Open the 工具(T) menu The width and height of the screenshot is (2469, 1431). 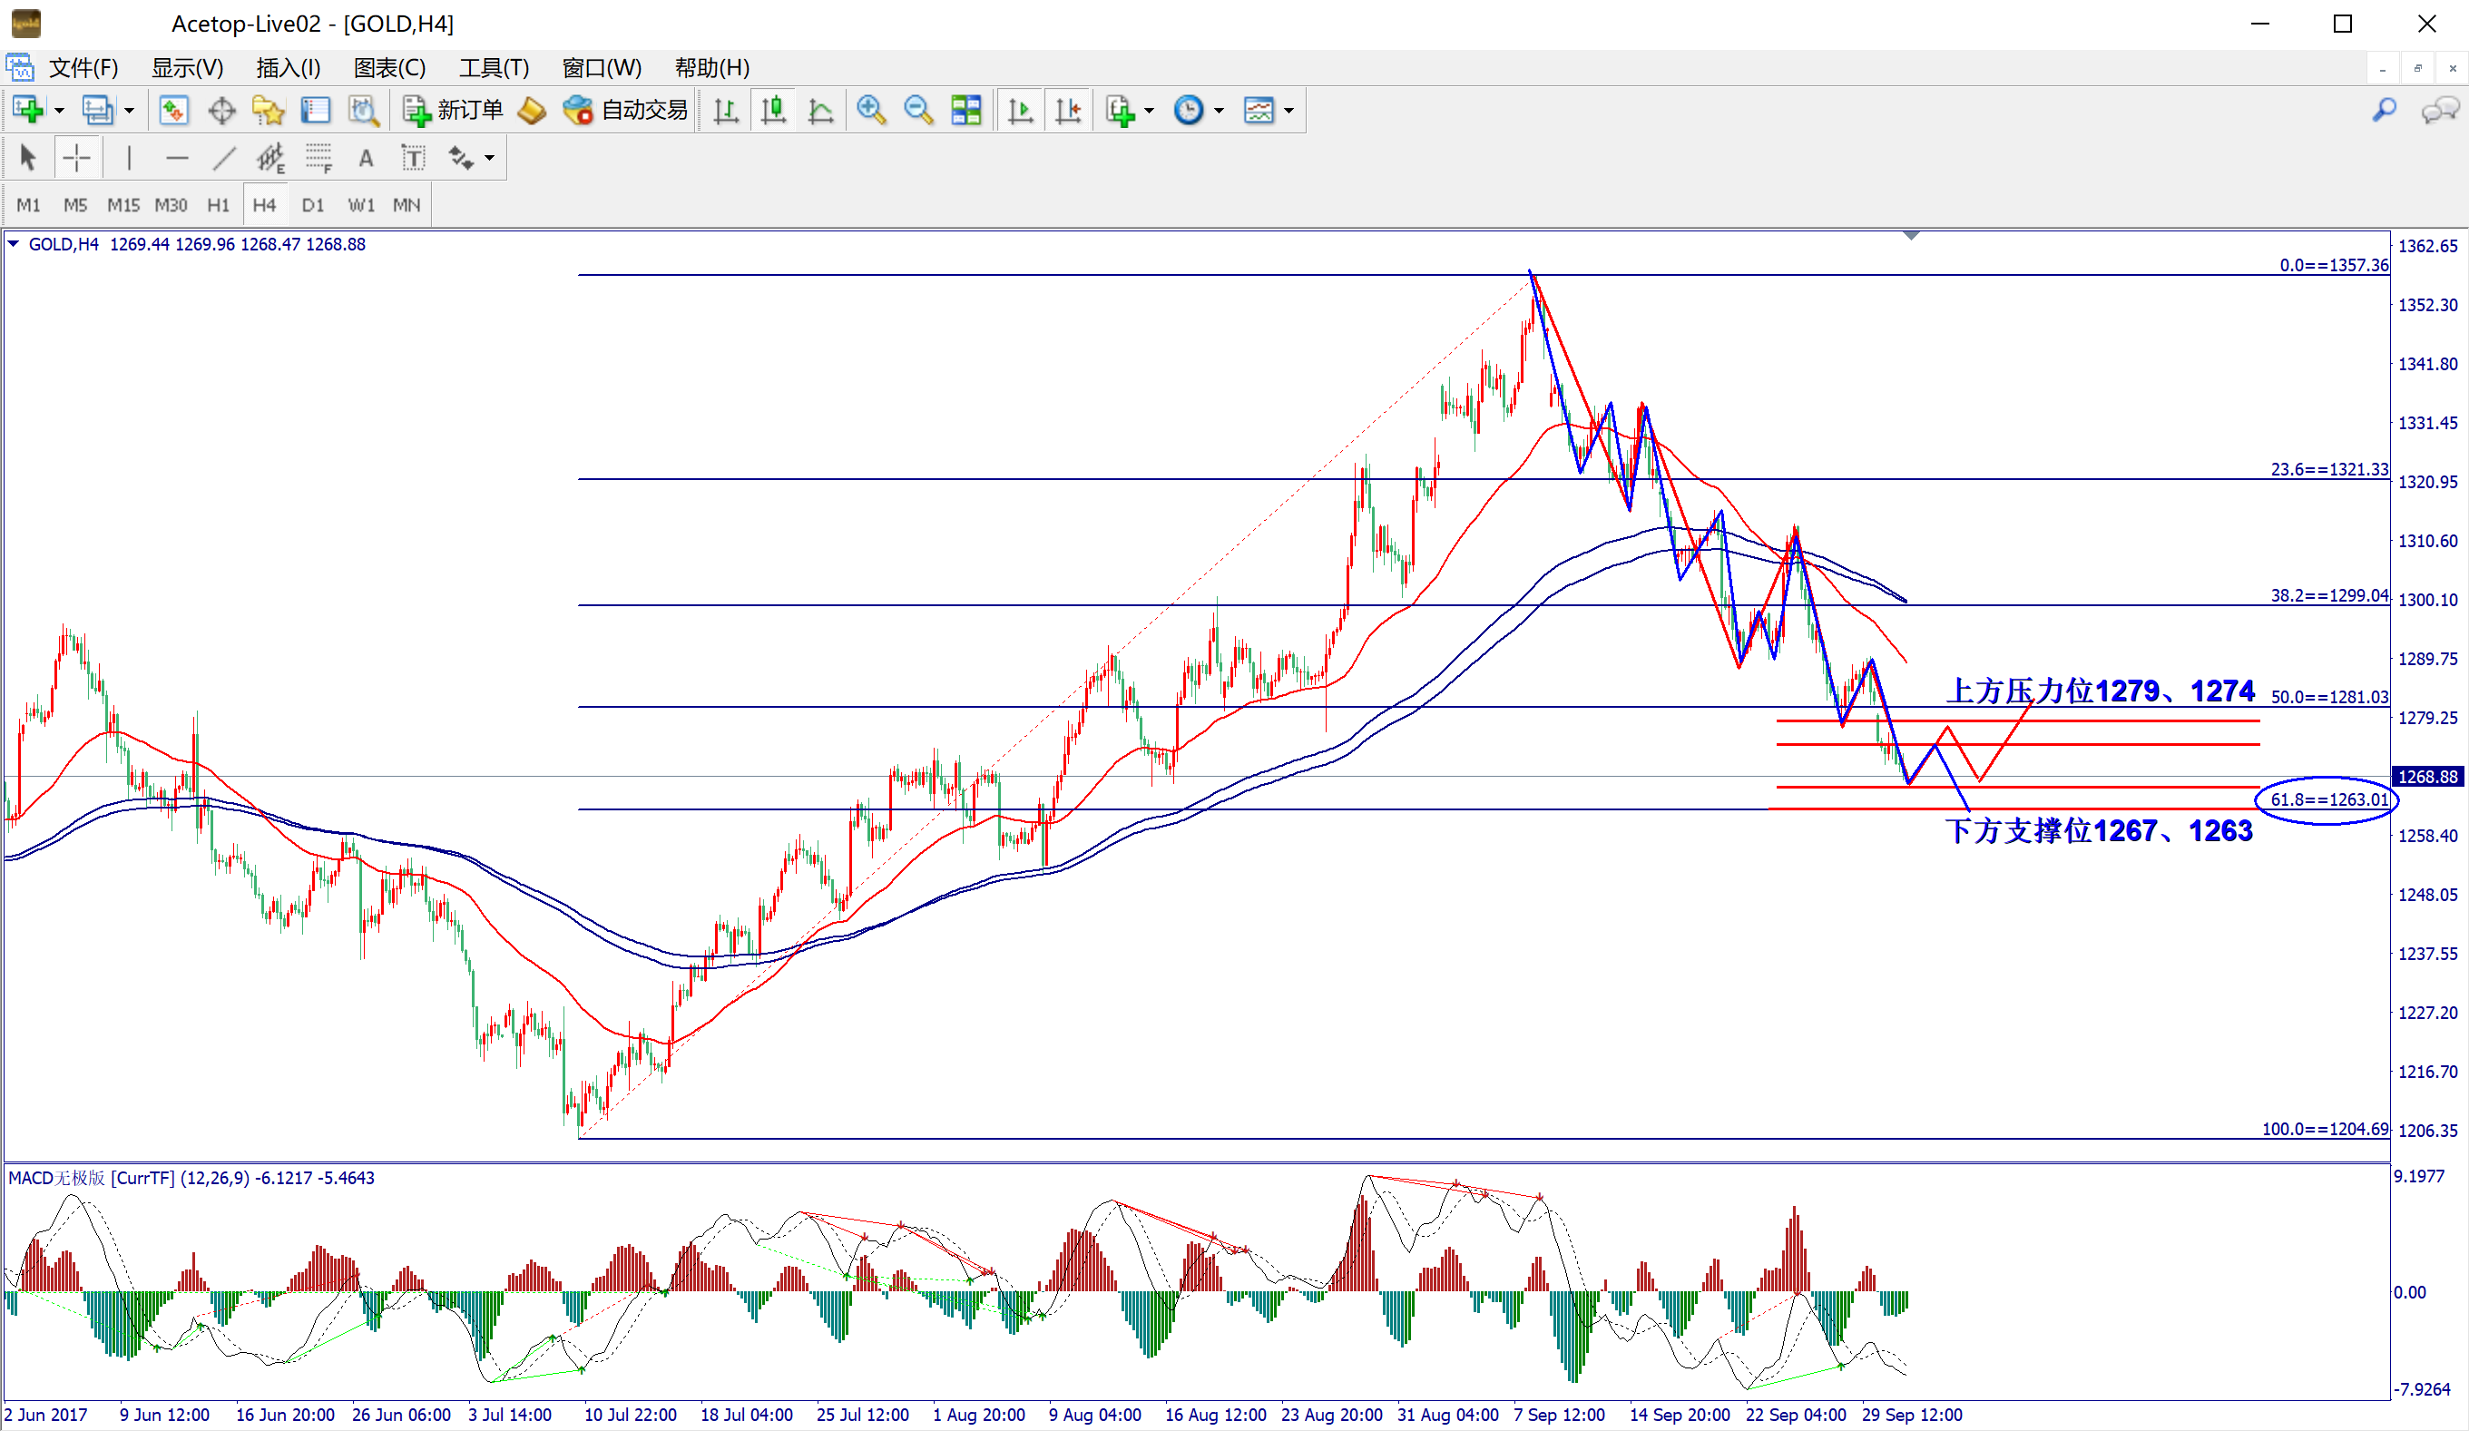(493, 67)
